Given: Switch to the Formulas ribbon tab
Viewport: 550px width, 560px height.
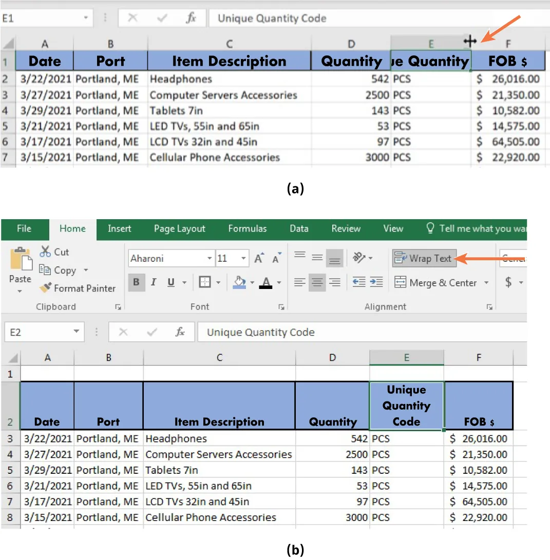Looking at the screenshot, I should point(247,229).
